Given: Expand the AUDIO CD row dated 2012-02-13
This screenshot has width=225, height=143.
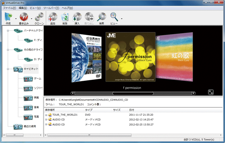Looking at the screenshot, I should [x=46, y=120].
